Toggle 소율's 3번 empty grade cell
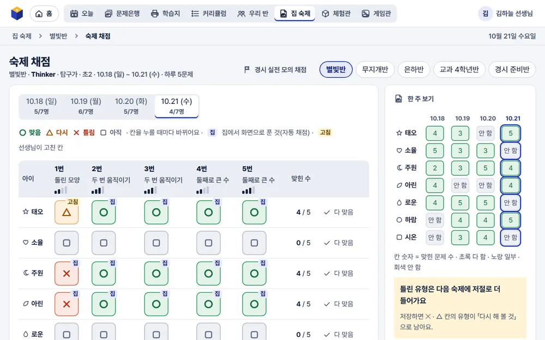This screenshot has width=545, height=340. (156, 243)
